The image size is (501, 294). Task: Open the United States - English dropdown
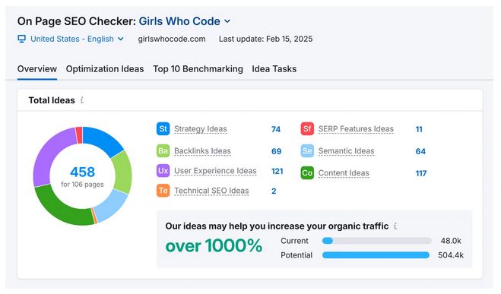tap(77, 39)
